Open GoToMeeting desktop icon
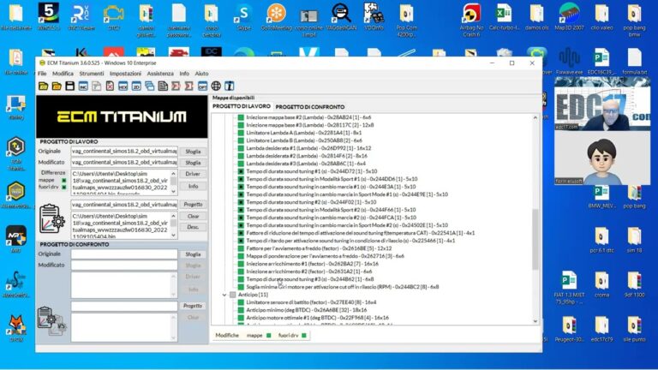658x370 pixels. (x=276, y=18)
